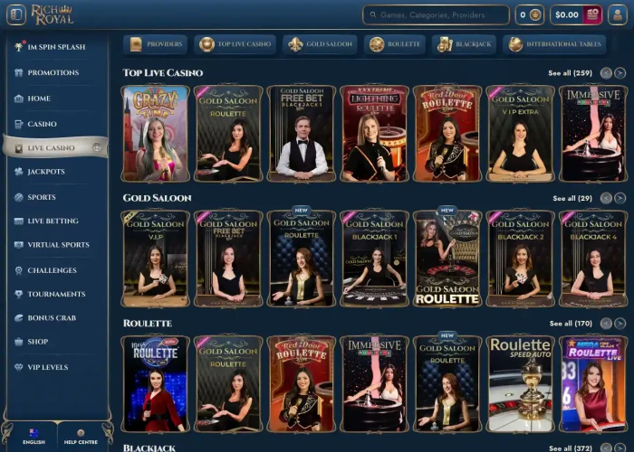Show previous games in Roulette row
The width and height of the screenshot is (634, 452).
(606, 324)
